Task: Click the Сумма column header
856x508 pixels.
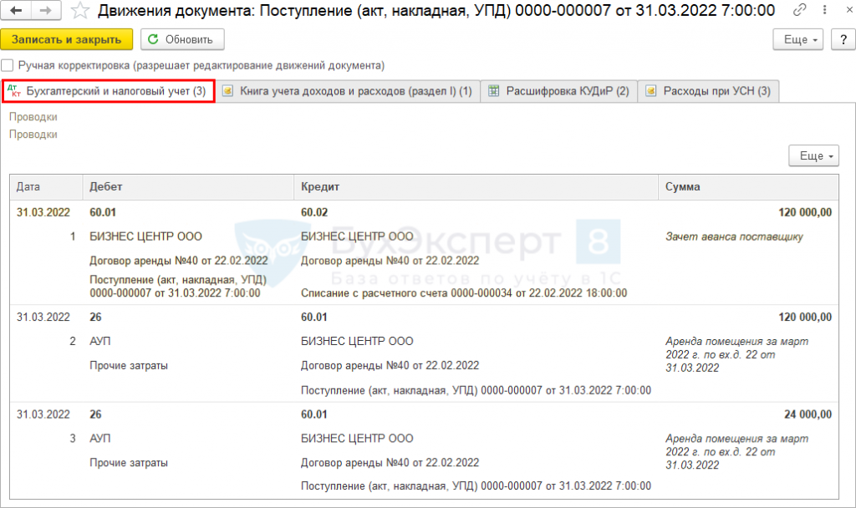Action: click(x=748, y=186)
